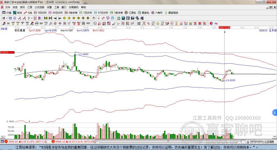This screenshot has height=150, width=277.
Task: Open the 公式选股 menu
Action: [39, 7]
